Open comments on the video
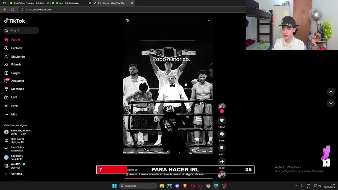This screenshot has height=190, width=338. pyautogui.click(x=222, y=134)
